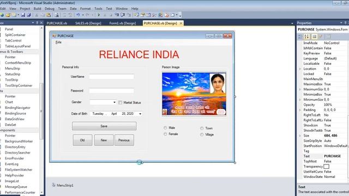Select the Village radio button
Image resolution: width=349 pixels, height=196 pixels.
tap(202, 134)
